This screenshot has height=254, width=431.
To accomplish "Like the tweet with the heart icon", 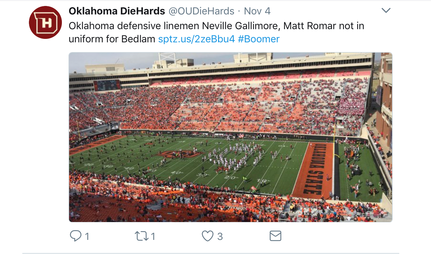I will point(207,236).
